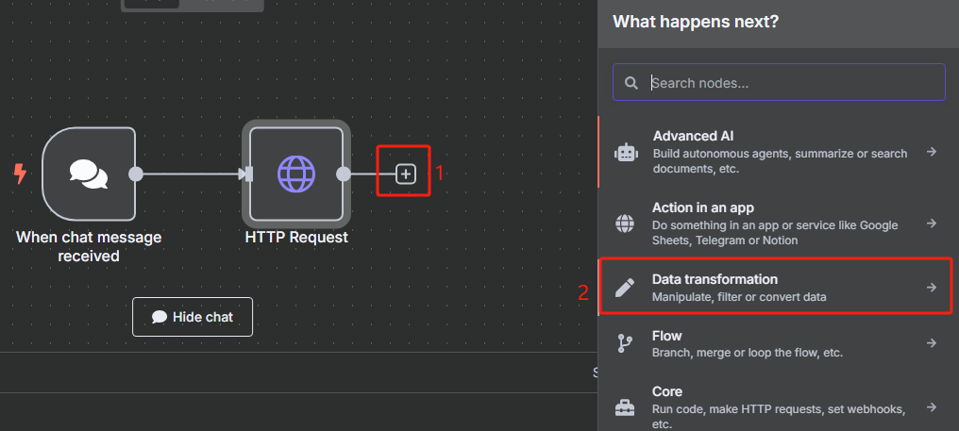This screenshot has height=431, width=959.
Task: Expand Advanced AI with its arrow
Action: (932, 152)
